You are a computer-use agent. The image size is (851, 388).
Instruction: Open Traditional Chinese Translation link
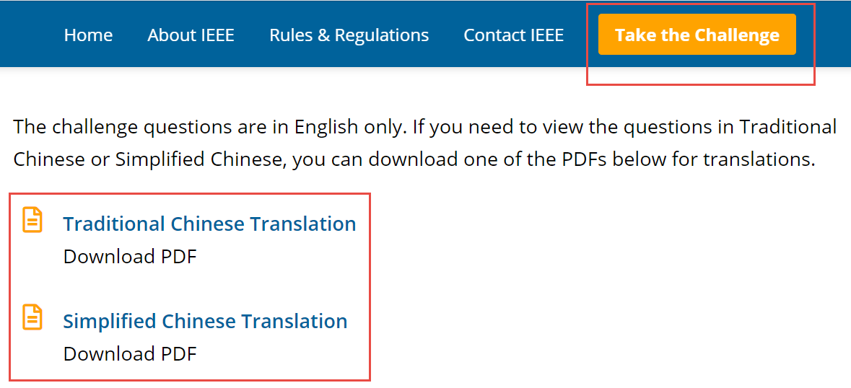(x=209, y=224)
